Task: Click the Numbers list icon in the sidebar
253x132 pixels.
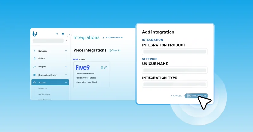Action: click(34, 51)
